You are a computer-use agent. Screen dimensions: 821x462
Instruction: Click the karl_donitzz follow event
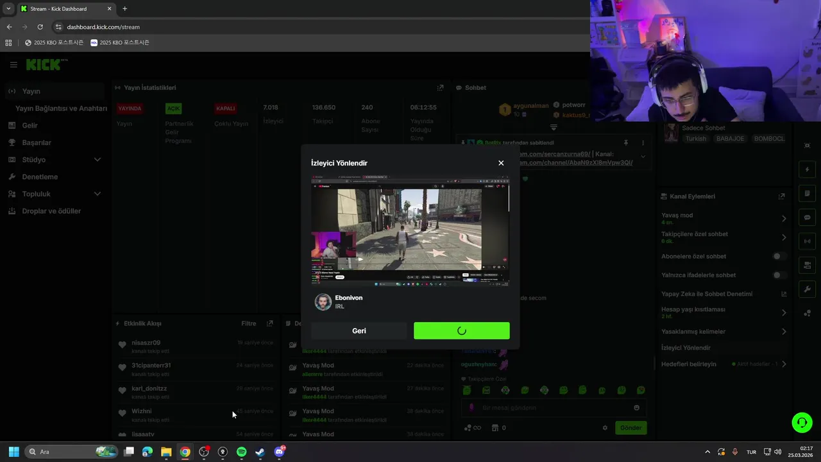click(x=196, y=392)
